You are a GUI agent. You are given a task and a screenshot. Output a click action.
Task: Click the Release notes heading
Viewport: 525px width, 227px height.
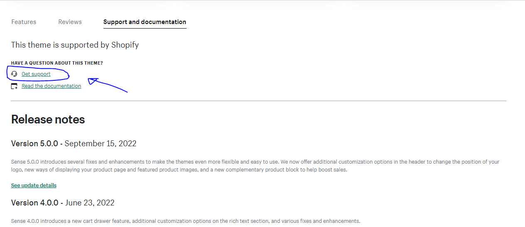48,120
